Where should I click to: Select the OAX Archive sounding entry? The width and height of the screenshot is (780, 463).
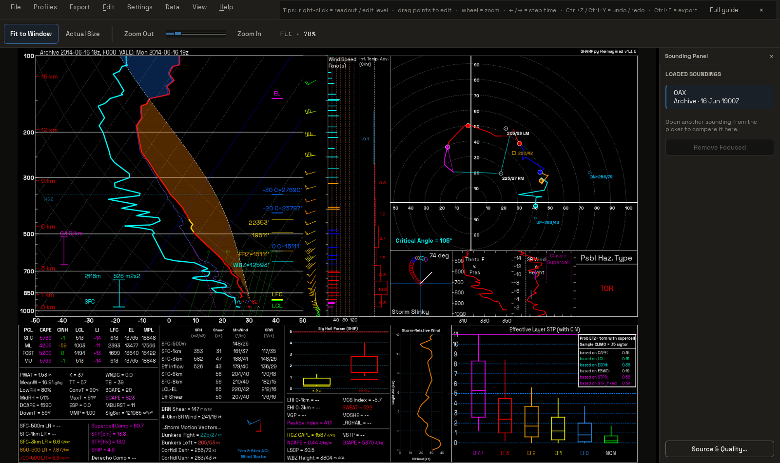click(x=720, y=97)
